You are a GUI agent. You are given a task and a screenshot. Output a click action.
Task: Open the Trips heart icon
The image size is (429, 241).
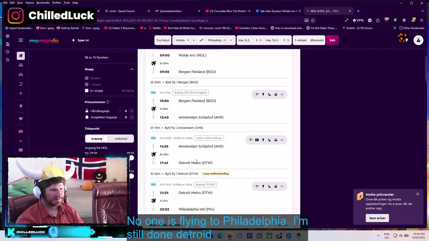[x=21, y=119]
